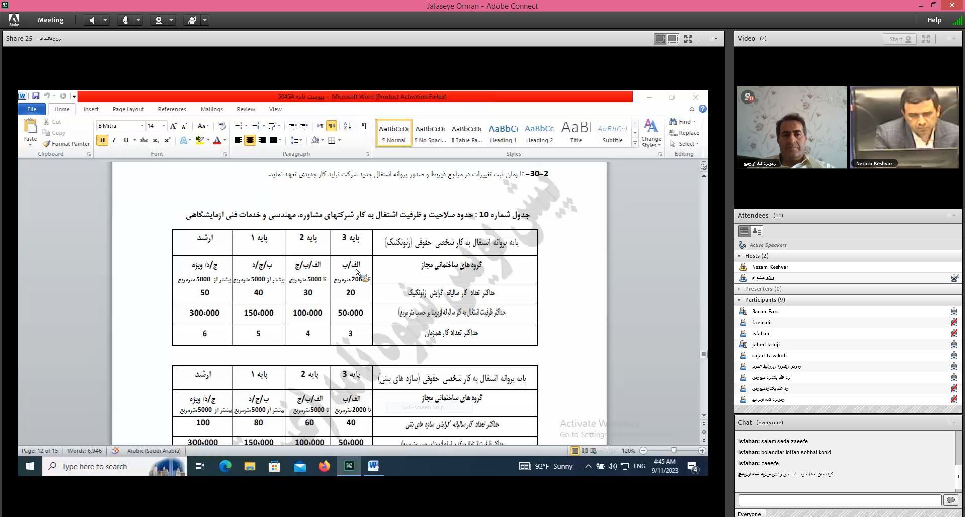Open webcam options dropdown arrow
Image resolution: width=965 pixels, height=517 pixels.
click(171, 20)
